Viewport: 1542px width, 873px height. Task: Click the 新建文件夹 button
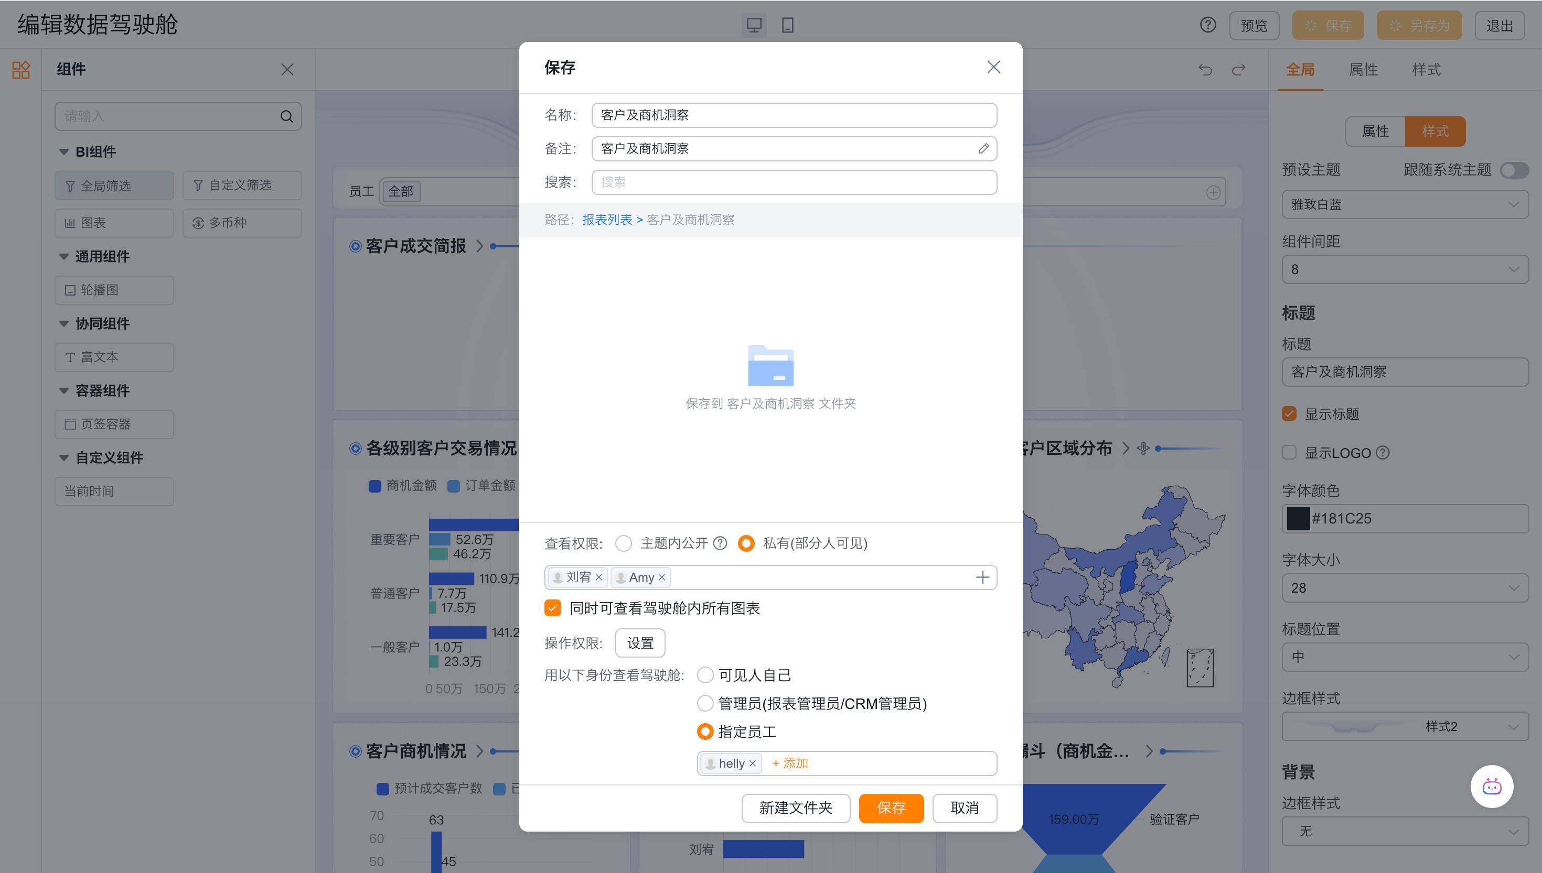(x=796, y=807)
